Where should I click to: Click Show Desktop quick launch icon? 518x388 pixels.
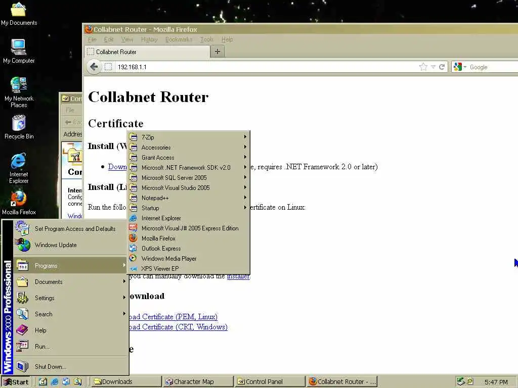43,382
